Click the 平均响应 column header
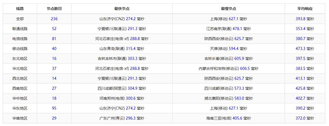 coord(305,9)
